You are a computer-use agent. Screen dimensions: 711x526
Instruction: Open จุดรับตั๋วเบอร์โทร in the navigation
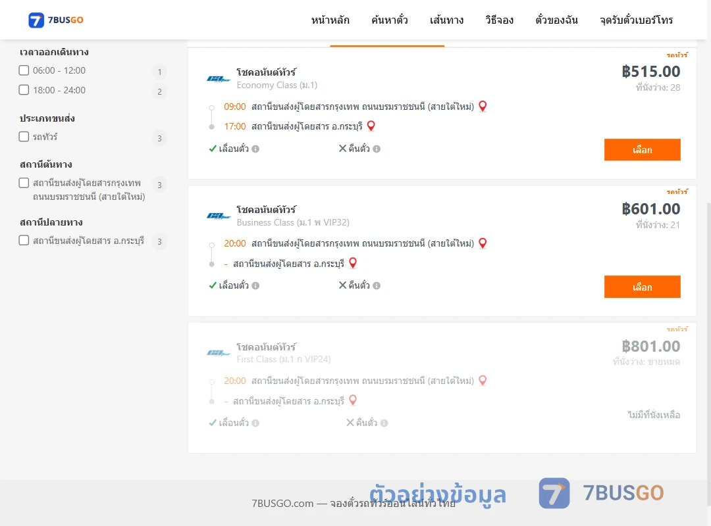tap(636, 20)
